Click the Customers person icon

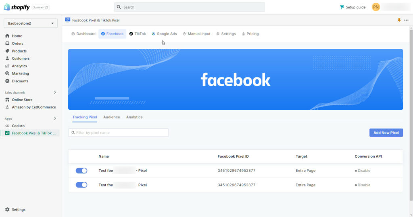(x=7, y=58)
